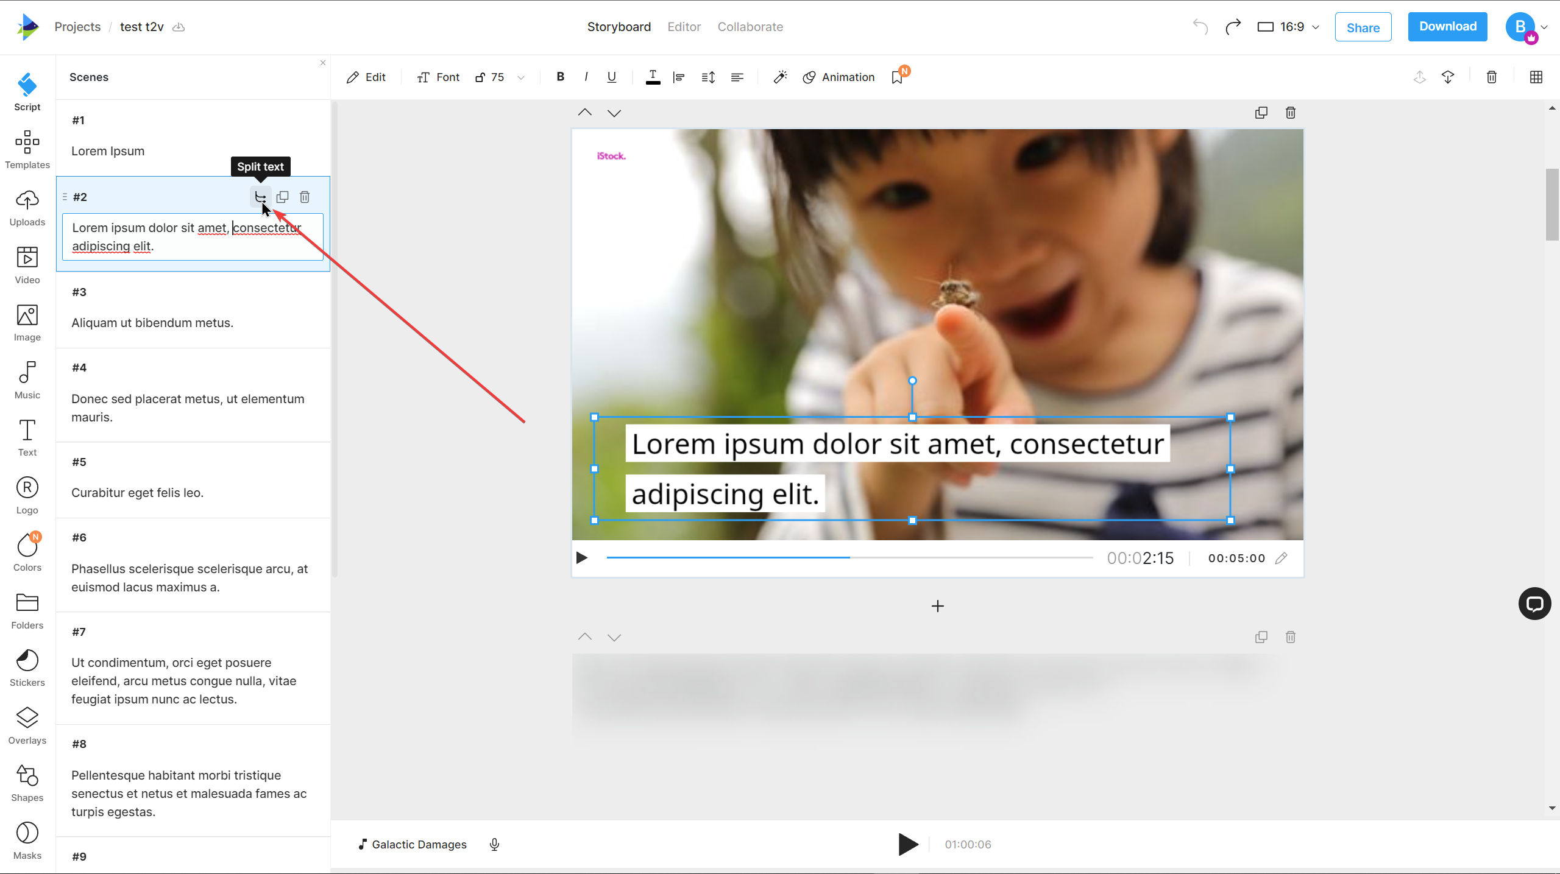Expand the account menu chevron

click(1544, 27)
